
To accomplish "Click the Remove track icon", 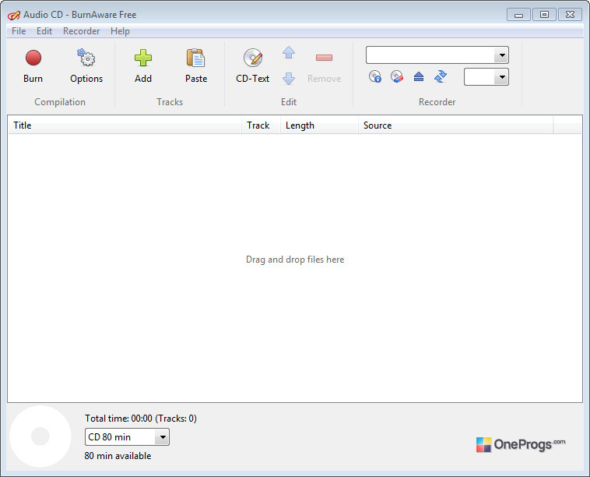I will (324, 66).
